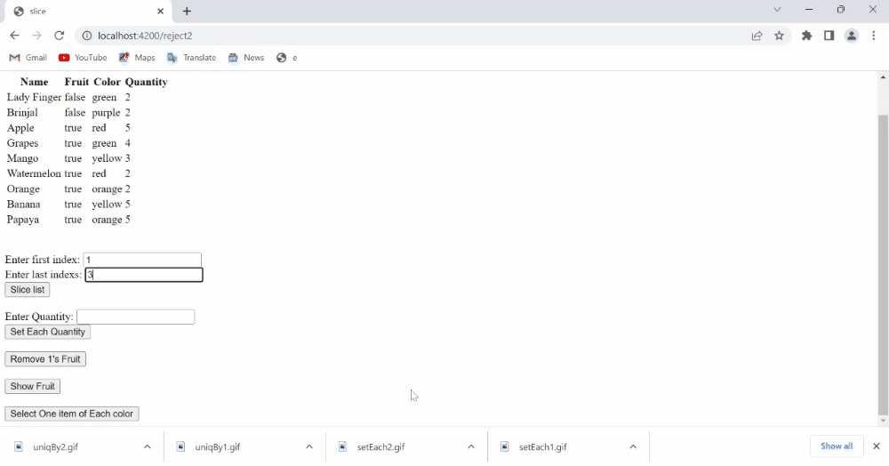This screenshot has height=466, width=889.
Task: Click the scrollbar down arrow
Action: (x=883, y=421)
